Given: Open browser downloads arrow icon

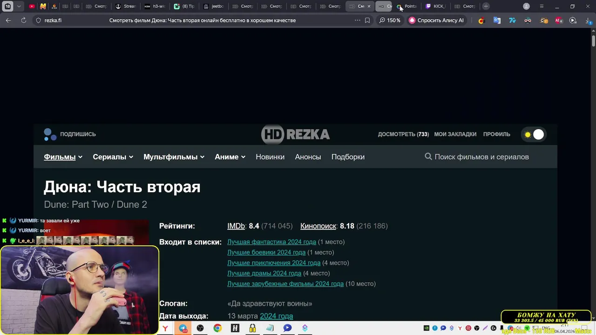Looking at the screenshot, I should coord(588,20).
